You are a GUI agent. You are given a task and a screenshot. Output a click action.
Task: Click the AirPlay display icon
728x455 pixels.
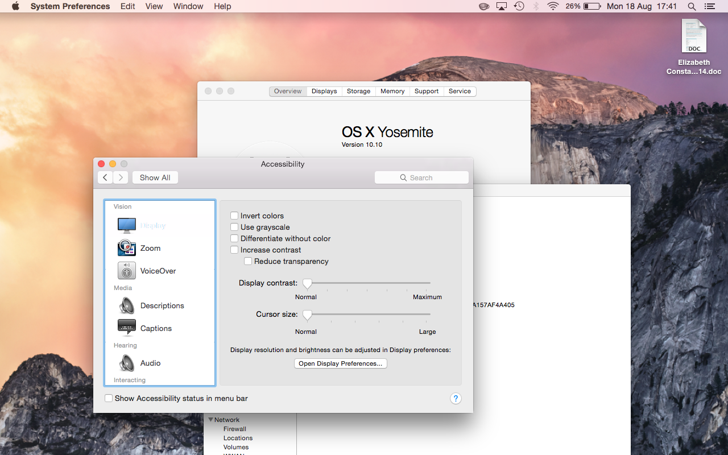click(x=502, y=6)
